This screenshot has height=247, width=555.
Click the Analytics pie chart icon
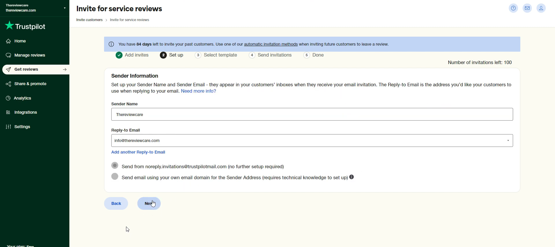pos(8,98)
